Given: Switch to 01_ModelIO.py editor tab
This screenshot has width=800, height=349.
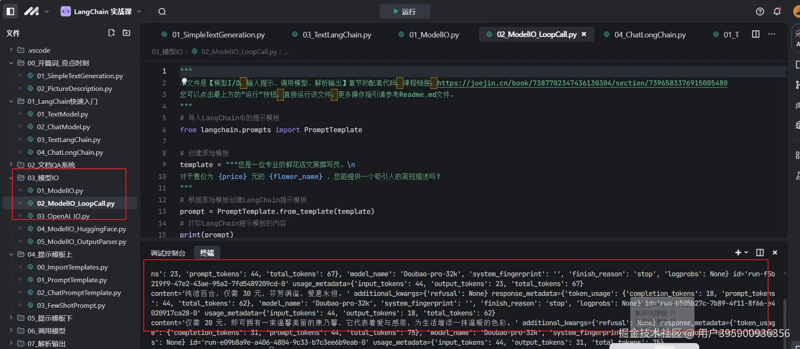Looking at the screenshot, I should coord(429,34).
